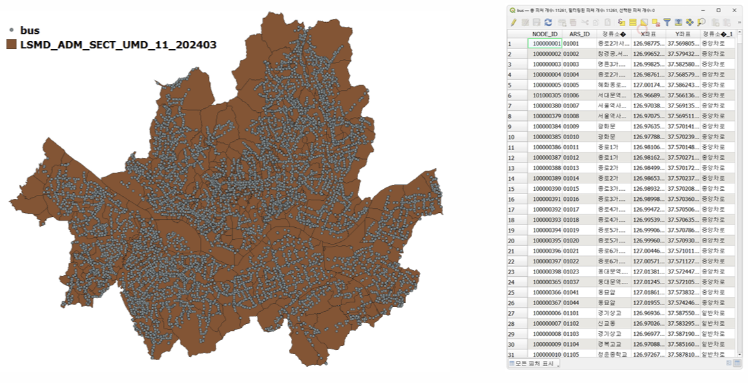Click ARS_ID cell 01023
748x383 pixels.
click(x=579, y=271)
